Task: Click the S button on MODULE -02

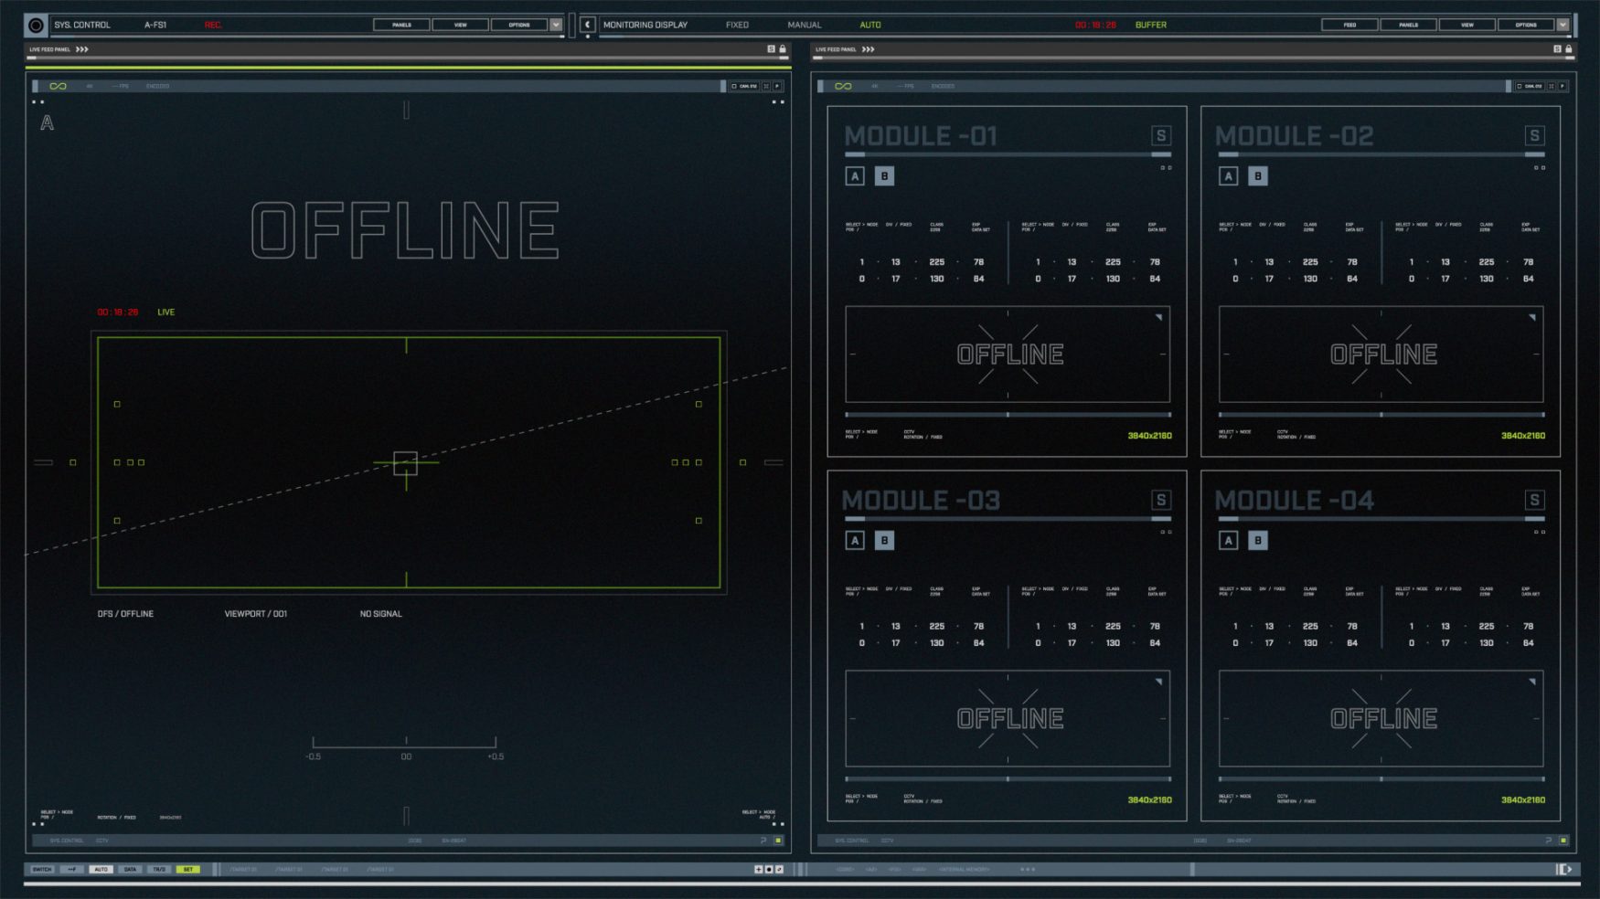Action: point(1534,136)
